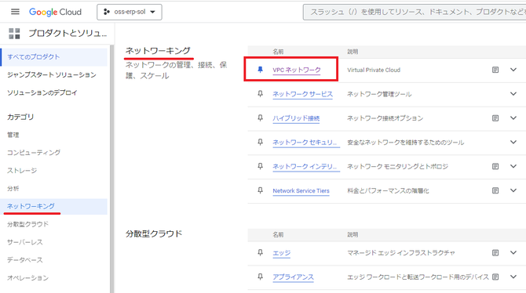Open the VPC ネットワーク link

point(297,70)
